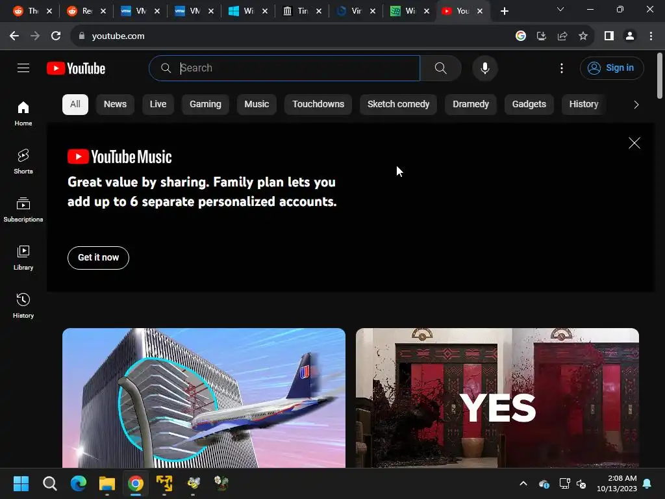Viewport: 665px width, 499px height.
Task: Activate voice search microphone
Action: click(484, 68)
